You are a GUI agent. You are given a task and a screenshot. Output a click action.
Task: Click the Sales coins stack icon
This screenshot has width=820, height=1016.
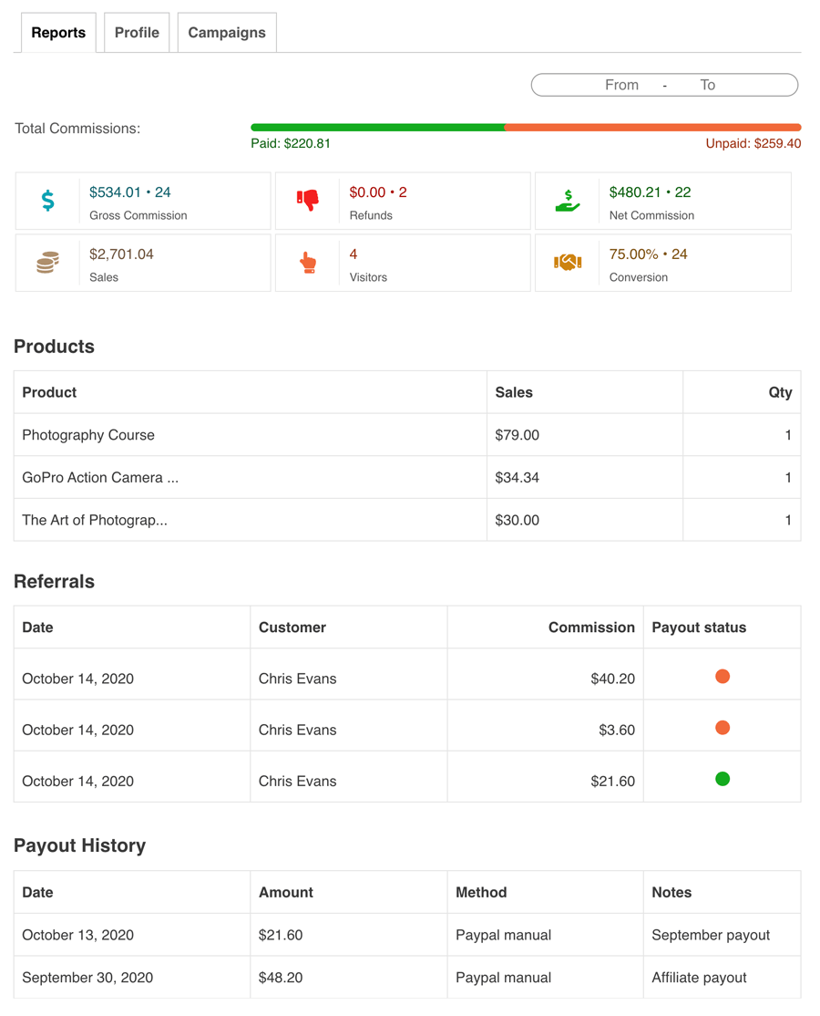pos(48,263)
